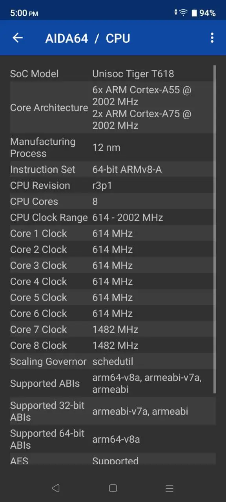The image size is (226, 502).
Task: Select the Core 7 Clock row
Action: pyautogui.click(x=112, y=329)
